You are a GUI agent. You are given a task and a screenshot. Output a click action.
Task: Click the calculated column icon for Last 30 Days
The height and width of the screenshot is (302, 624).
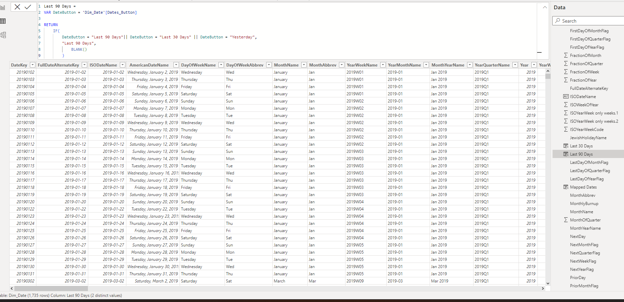pyautogui.click(x=566, y=146)
